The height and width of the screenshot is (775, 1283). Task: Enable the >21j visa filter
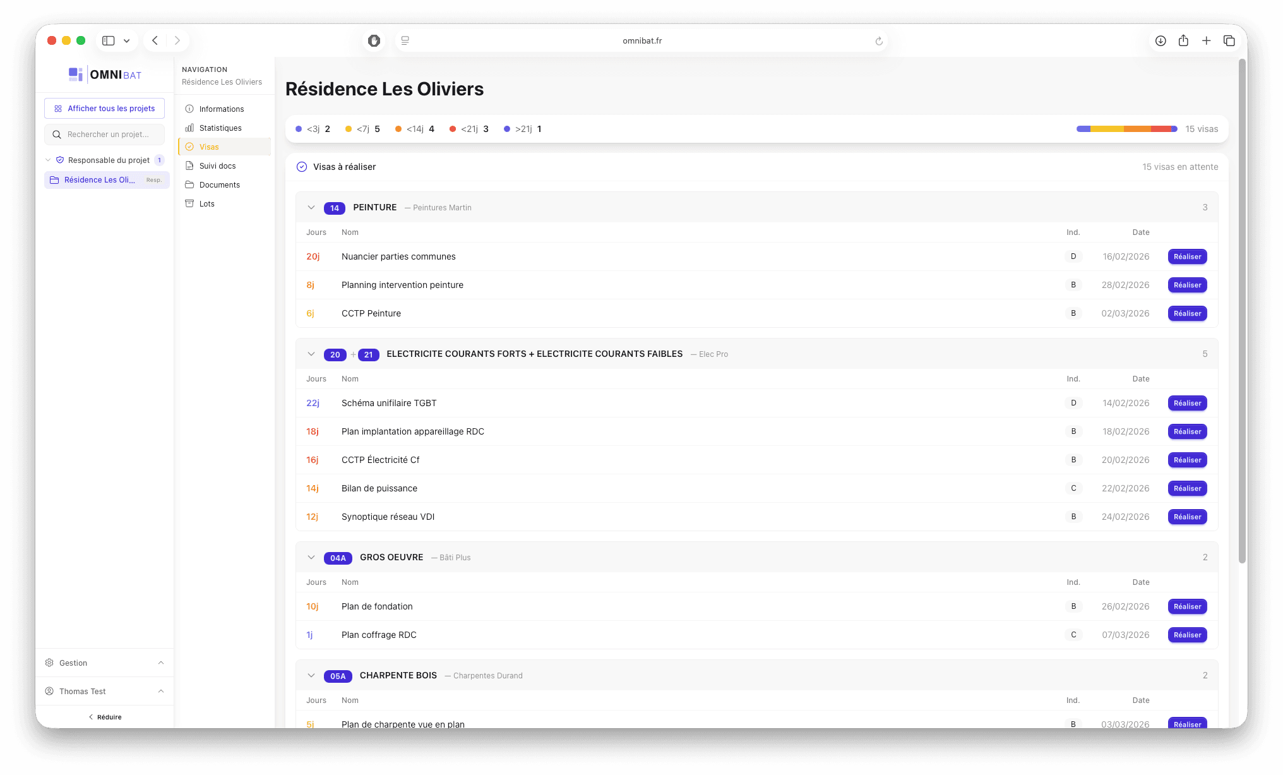click(x=522, y=129)
